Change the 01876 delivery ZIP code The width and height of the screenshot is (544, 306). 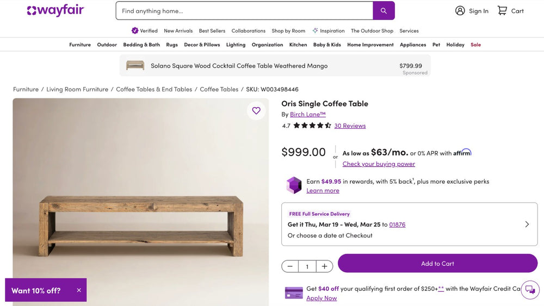397,224
